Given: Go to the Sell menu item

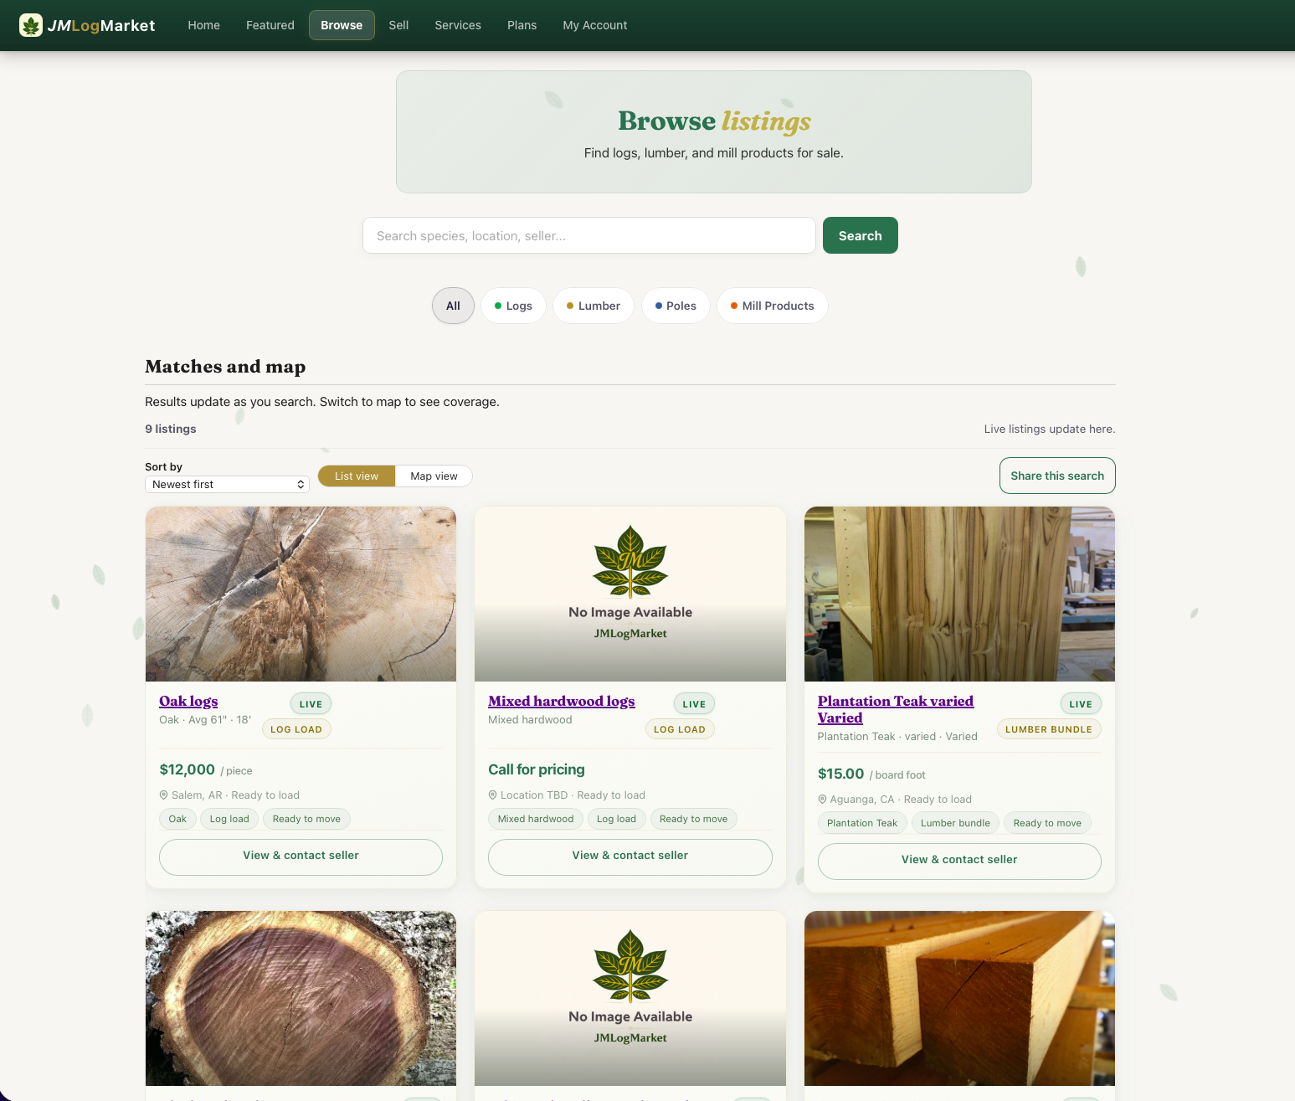Looking at the screenshot, I should click(x=398, y=25).
